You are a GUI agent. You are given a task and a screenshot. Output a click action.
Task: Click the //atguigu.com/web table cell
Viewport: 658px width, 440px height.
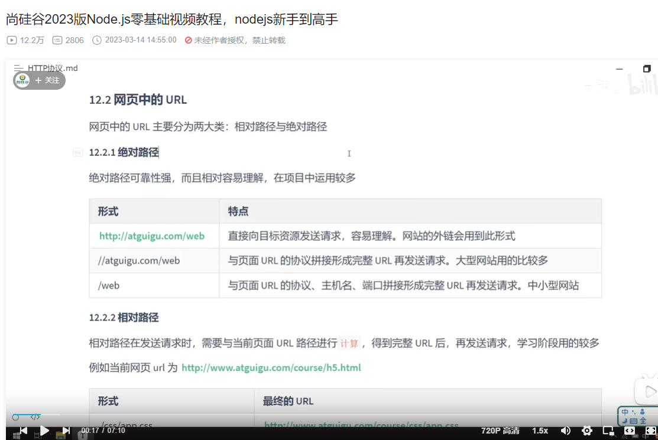154,260
